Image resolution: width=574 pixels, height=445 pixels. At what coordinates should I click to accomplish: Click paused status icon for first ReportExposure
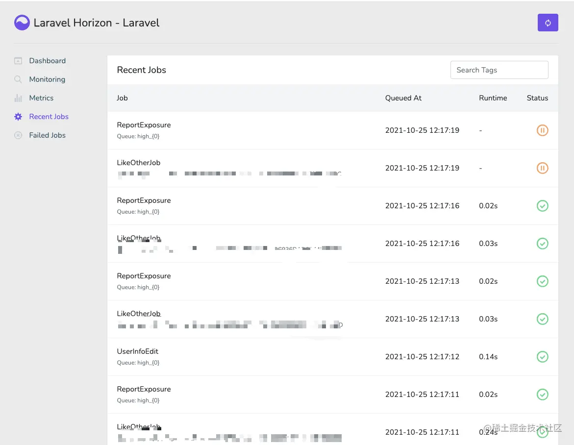542,130
